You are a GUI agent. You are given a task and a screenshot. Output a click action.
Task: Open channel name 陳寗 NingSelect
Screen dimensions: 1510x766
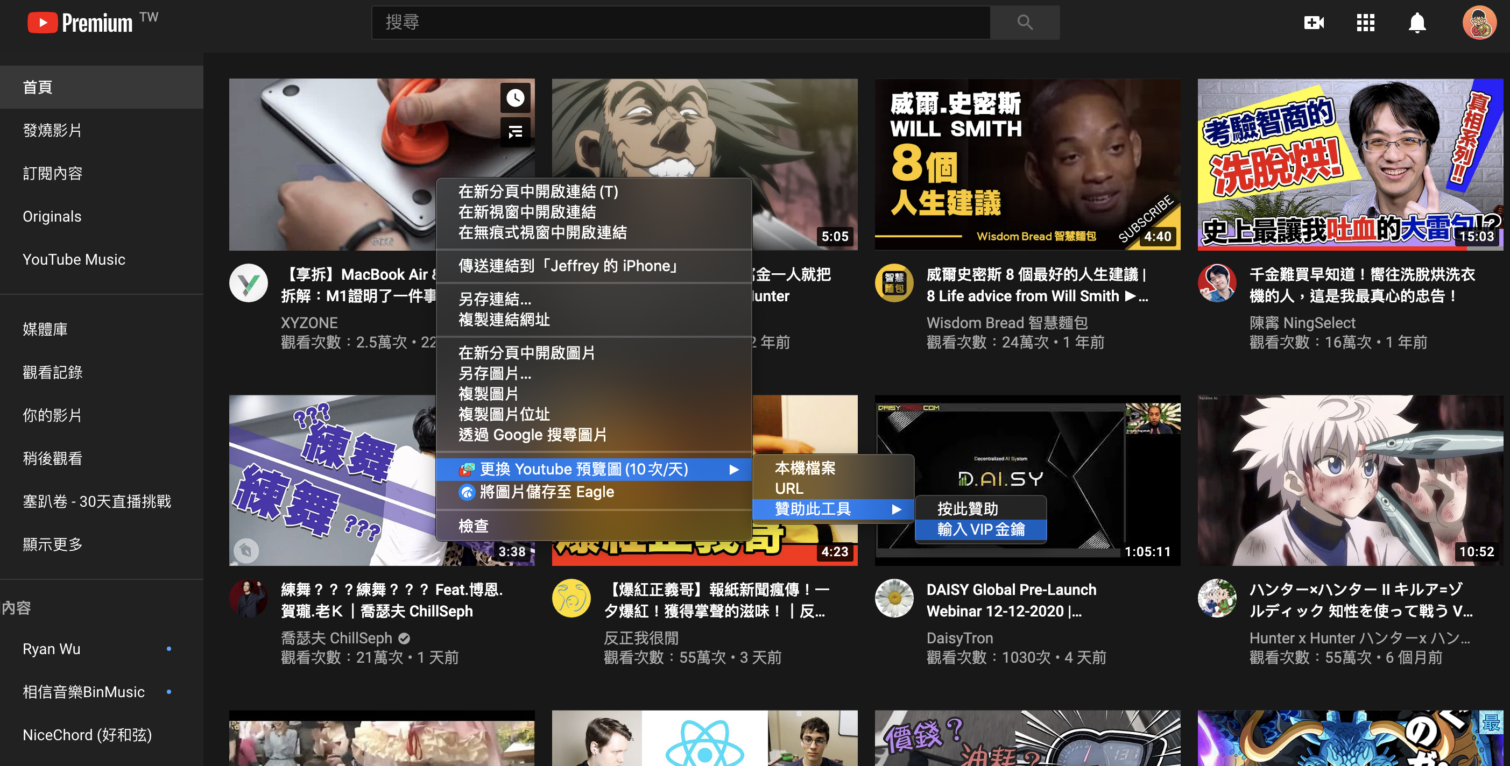click(1302, 323)
